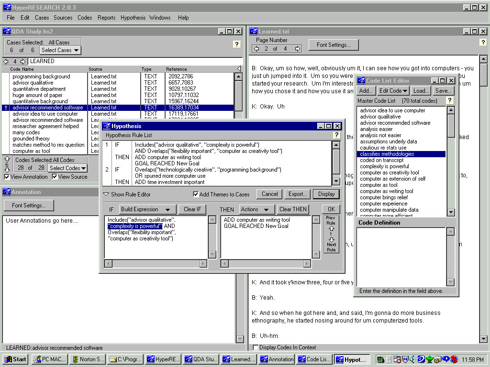Click the THEN actions horizontal scrollbar
Screen dimensions: 490x367
(x=266, y=264)
